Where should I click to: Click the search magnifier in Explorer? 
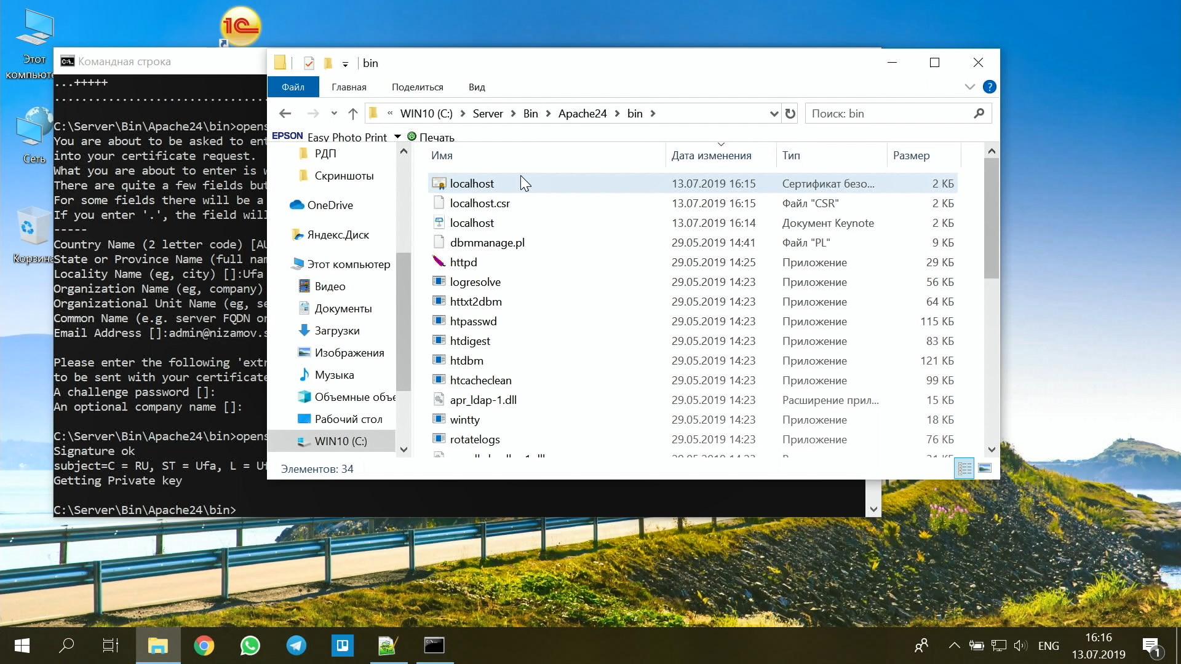point(979,114)
